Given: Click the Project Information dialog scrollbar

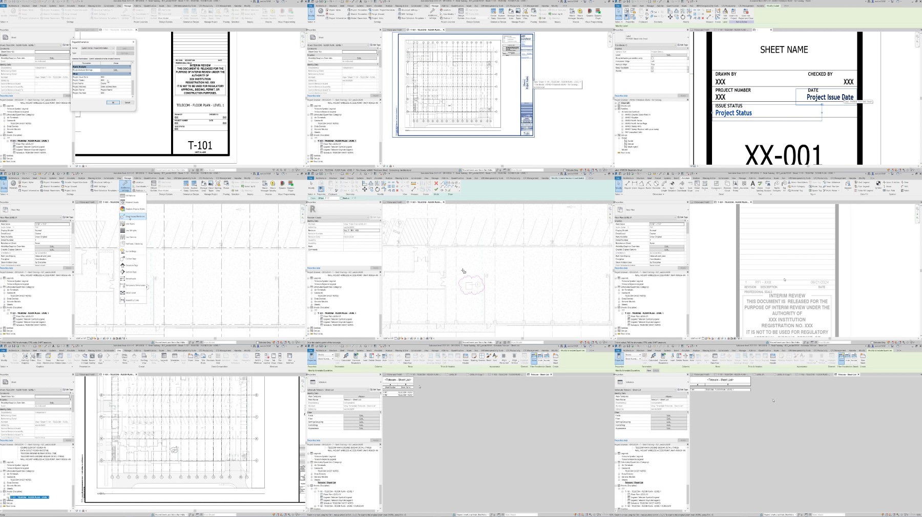Looking at the screenshot, I should point(133,87).
